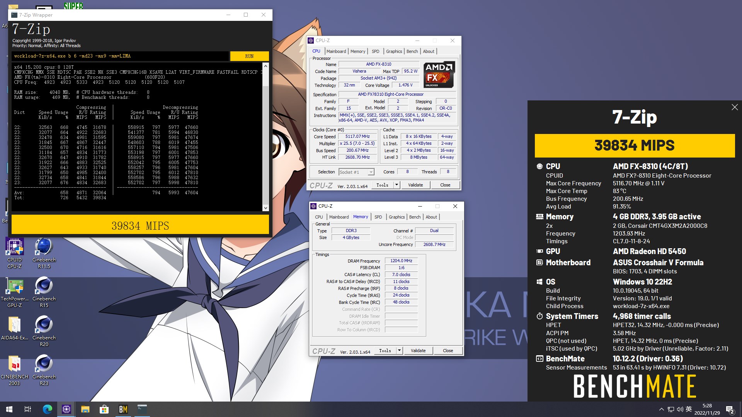742x417 pixels.
Task: Launch Microsoft Edge from taskbar
Action: pyautogui.click(x=47, y=409)
